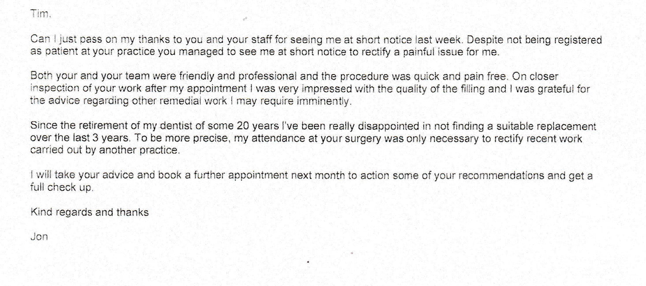Click the paragraph starting "Since the retirement"
Viewport: 646px width, 286px height.
pos(313,138)
